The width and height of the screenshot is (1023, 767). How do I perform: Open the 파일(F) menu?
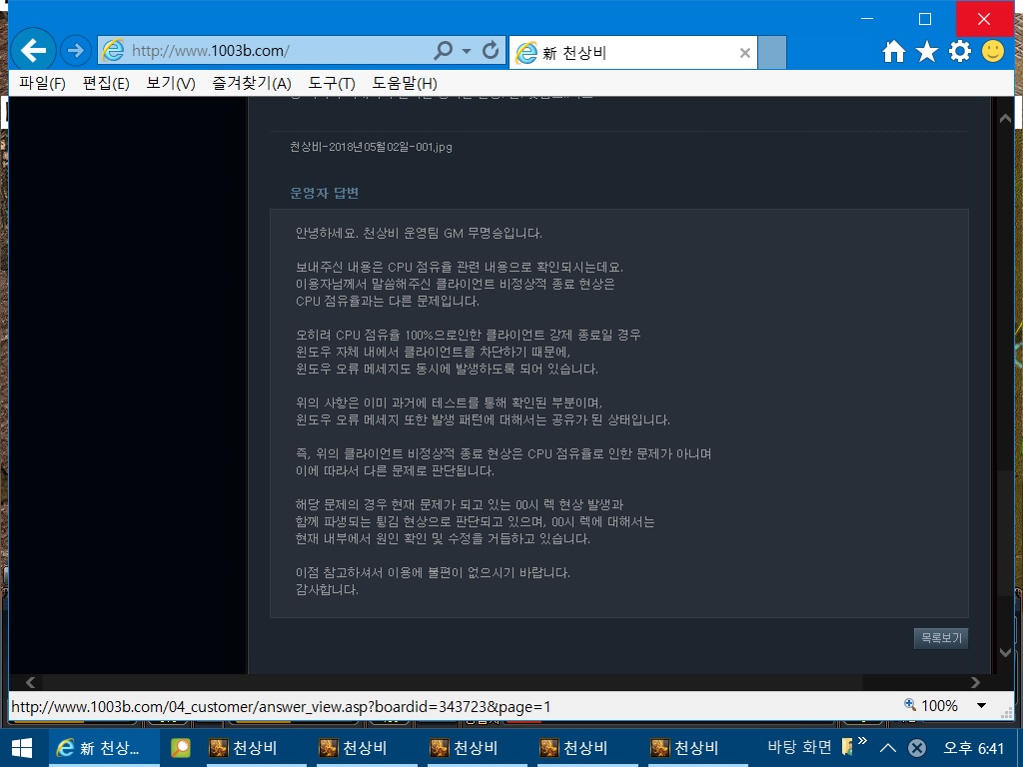[x=42, y=84]
